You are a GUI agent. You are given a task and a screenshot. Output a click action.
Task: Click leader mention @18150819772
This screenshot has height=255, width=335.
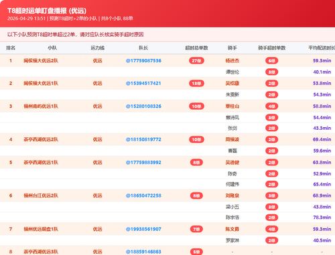[143, 139]
